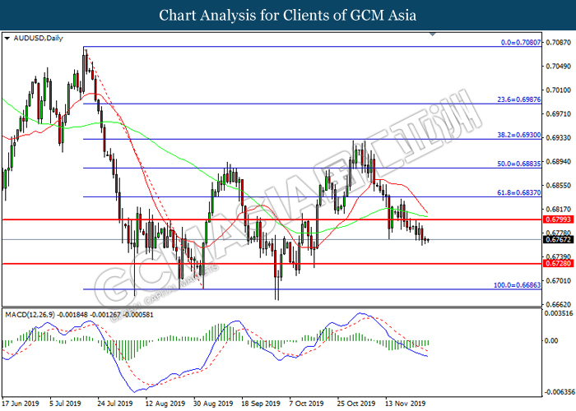Click the MACD 0.00 zero level label
Viewport: 576px width, 411px height.
coord(551,341)
